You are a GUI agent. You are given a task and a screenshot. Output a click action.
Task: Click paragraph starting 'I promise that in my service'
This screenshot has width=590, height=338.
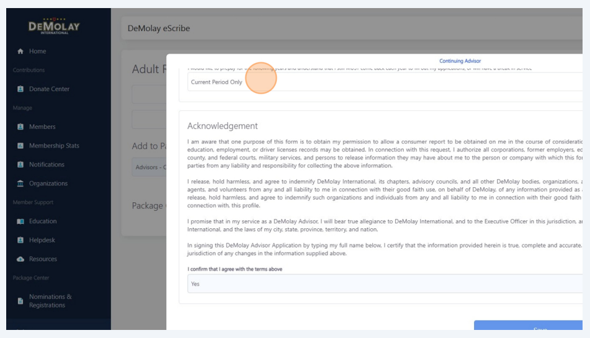[x=385, y=225]
